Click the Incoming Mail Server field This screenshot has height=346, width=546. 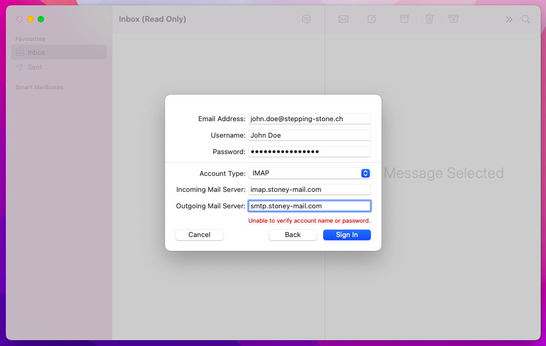coord(309,190)
